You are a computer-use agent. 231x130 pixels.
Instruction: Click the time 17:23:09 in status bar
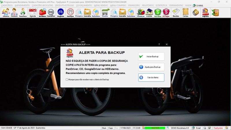tap(137, 128)
